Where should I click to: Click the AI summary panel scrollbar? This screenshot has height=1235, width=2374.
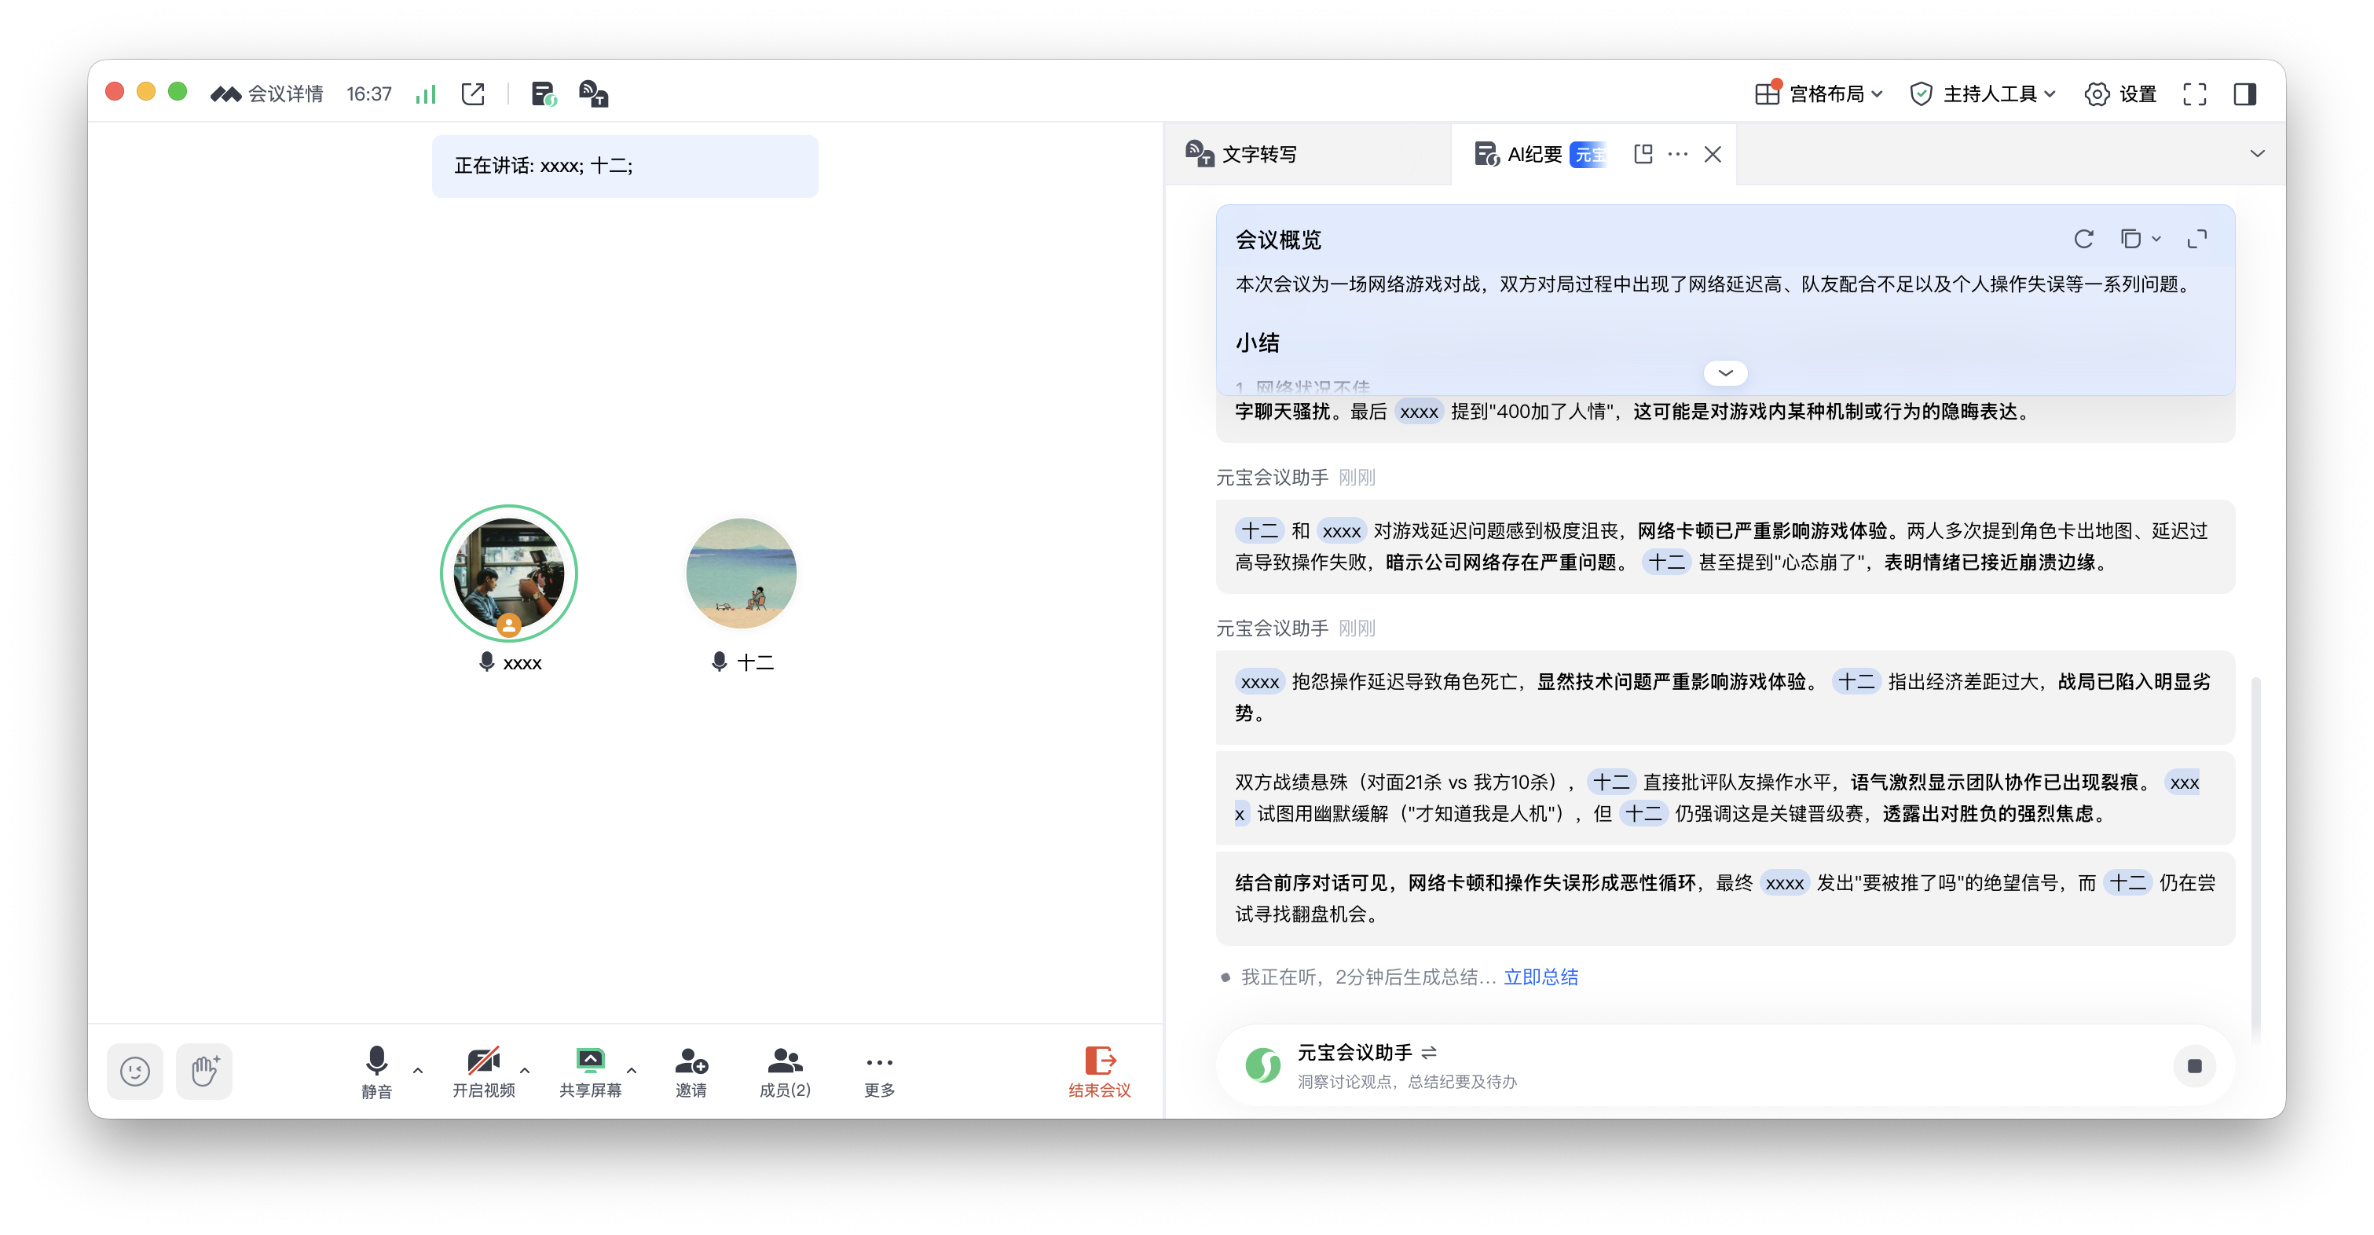[x=2255, y=857]
